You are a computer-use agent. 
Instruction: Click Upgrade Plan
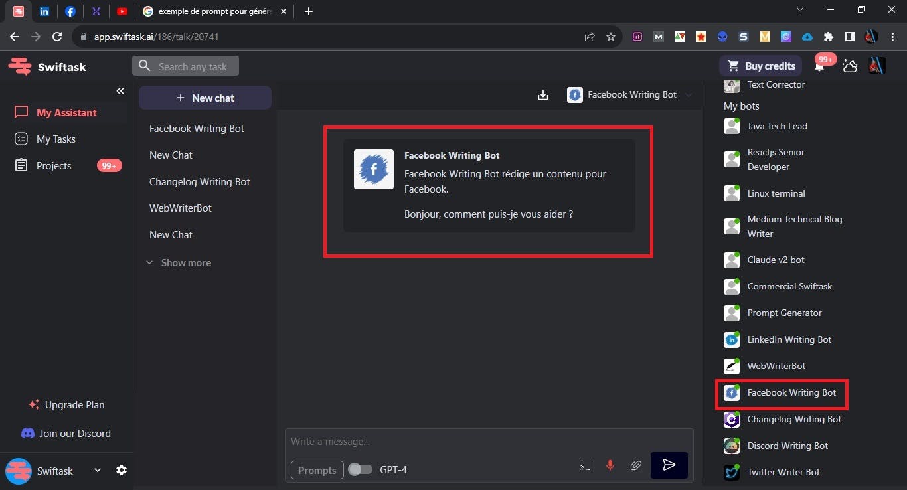coord(66,405)
